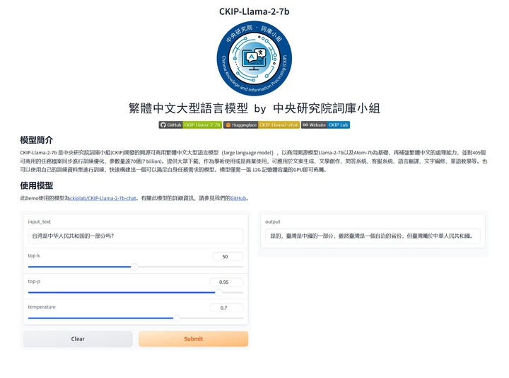Click the output text box
This screenshot has width=509, height=378.
[x=373, y=236]
